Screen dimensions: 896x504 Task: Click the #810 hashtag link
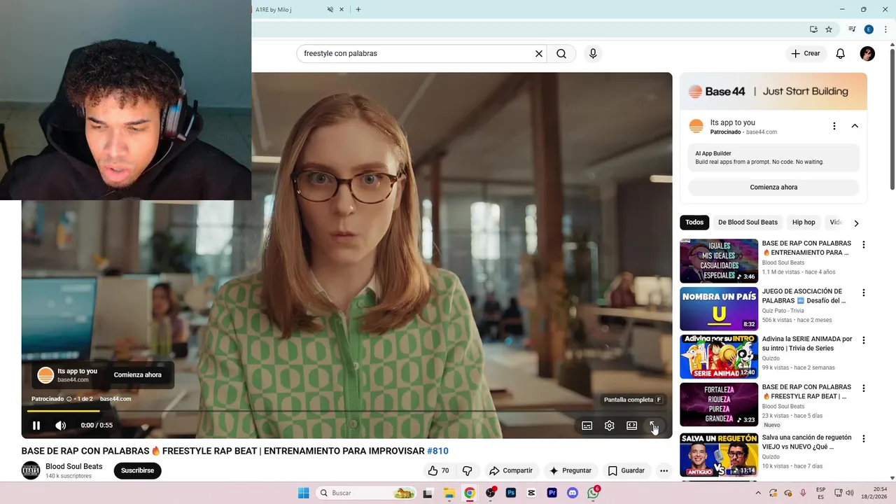[437, 451]
